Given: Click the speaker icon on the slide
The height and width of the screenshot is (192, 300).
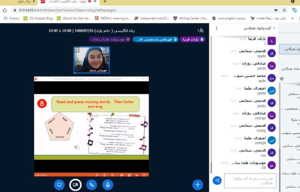Looking at the screenshot, I should click(x=76, y=147).
